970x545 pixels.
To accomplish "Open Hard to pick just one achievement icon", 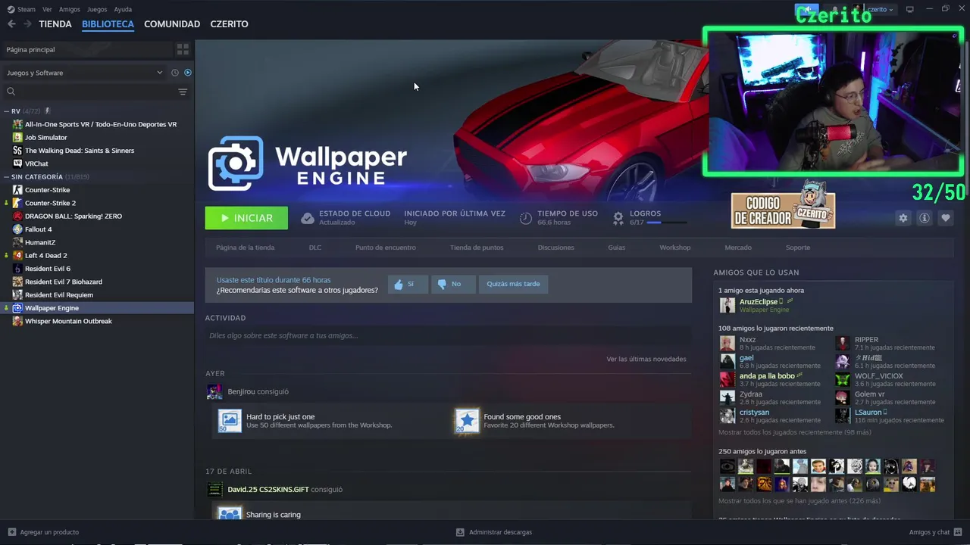I will (x=230, y=421).
